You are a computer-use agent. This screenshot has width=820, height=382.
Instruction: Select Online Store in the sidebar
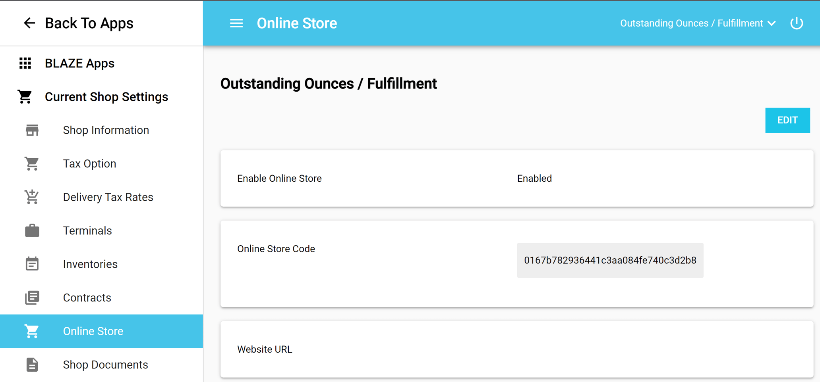[x=93, y=331]
